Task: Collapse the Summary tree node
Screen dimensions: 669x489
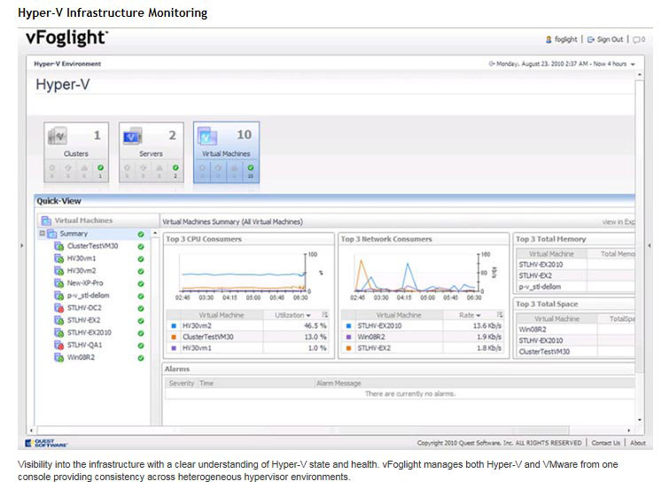Action: [43, 233]
